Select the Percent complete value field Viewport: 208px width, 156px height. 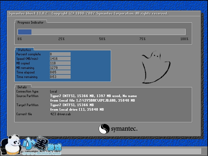(60, 54)
